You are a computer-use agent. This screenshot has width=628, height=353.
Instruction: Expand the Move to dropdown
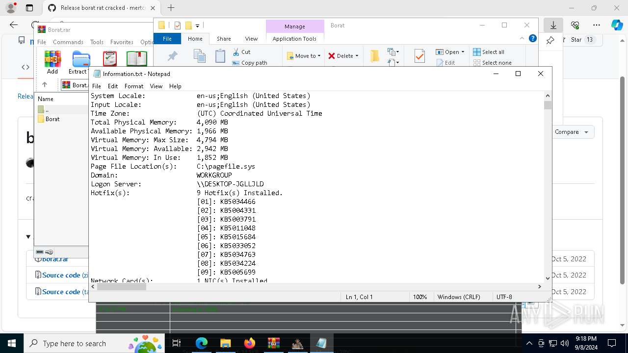pos(319,56)
